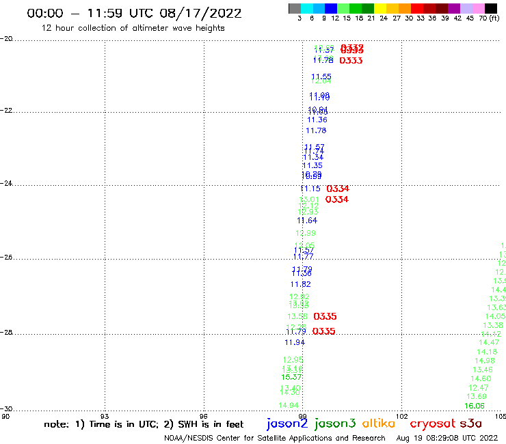506x444 pixels.
Task: Click the longitude axis label 96
Action: 204,417
